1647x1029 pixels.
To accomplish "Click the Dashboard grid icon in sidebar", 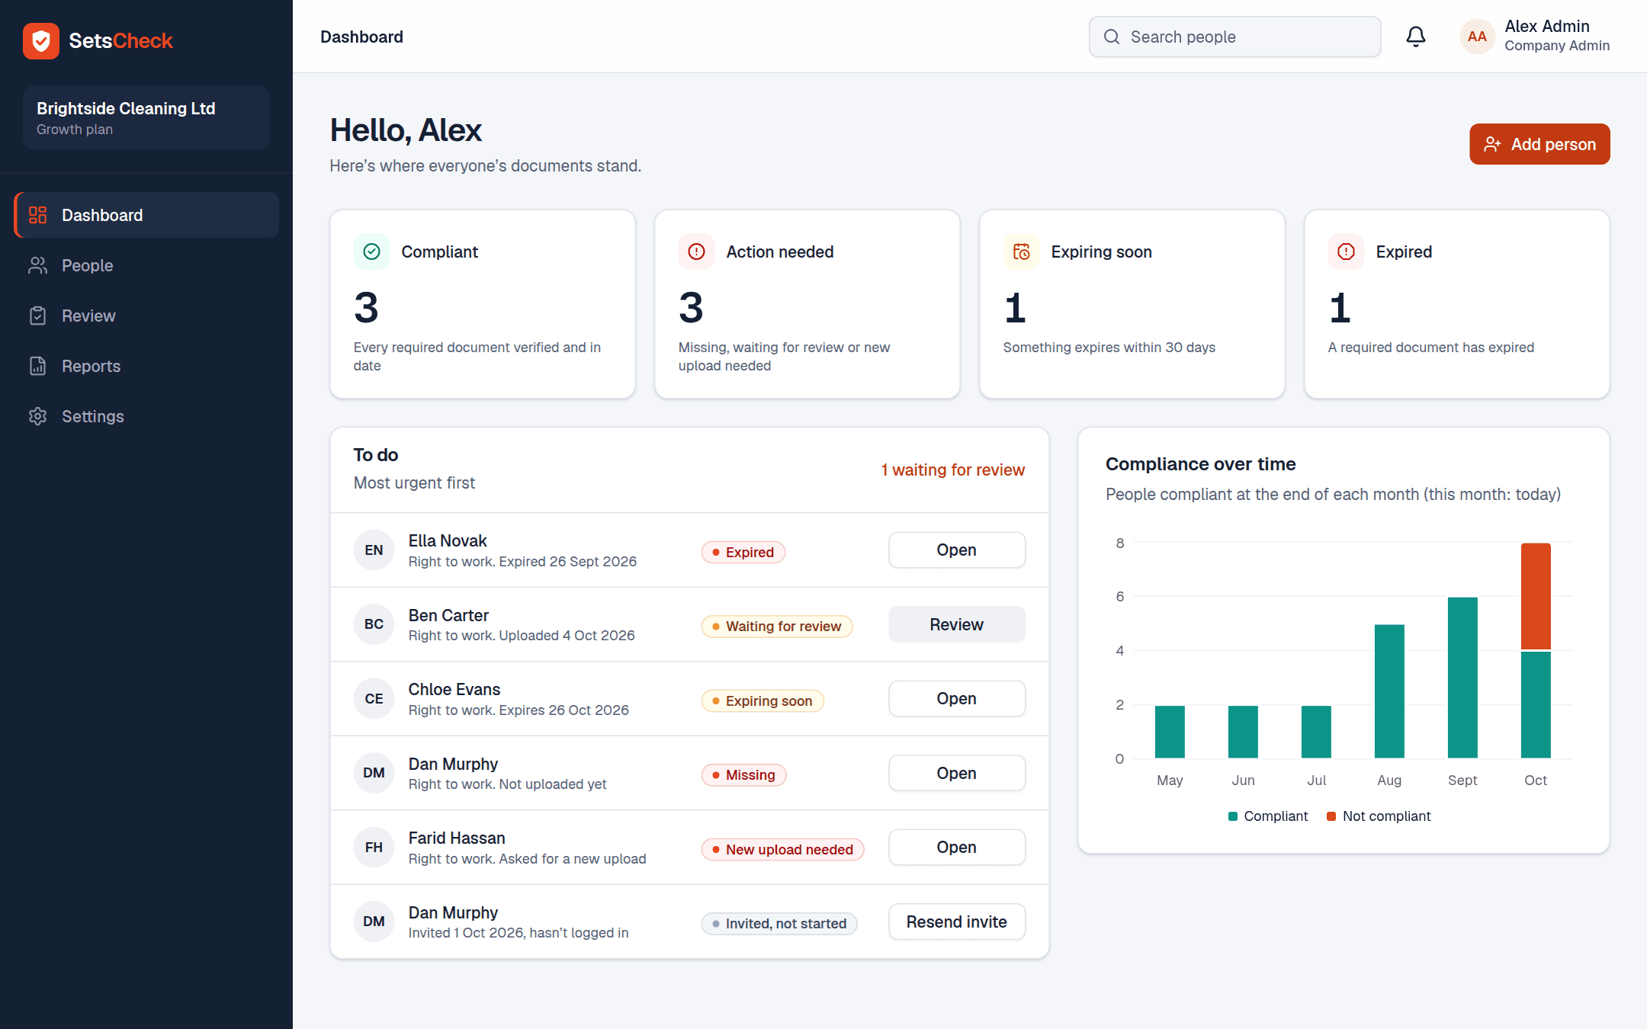I will tap(38, 215).
